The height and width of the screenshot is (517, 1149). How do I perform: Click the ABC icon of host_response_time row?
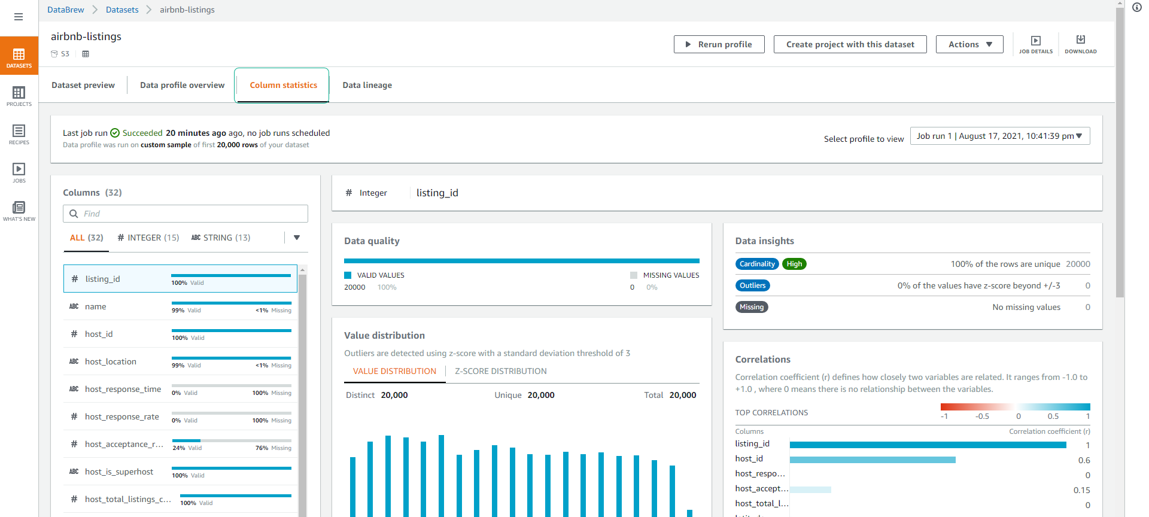pyautogui.click(x=74, y=389)
